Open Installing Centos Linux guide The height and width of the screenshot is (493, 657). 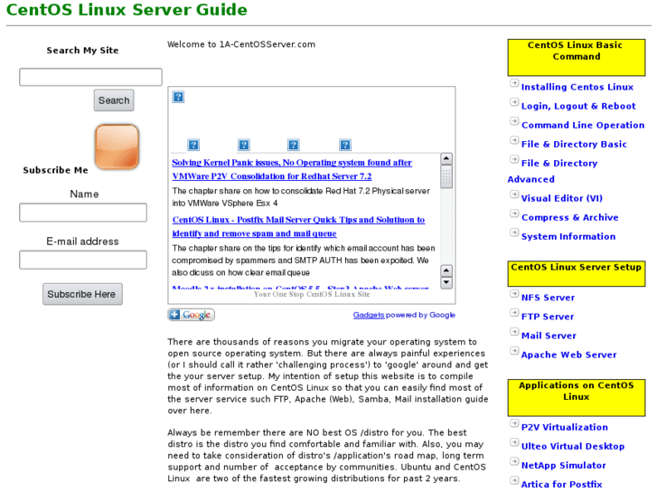pyautogui.click(x=577, y=87)
